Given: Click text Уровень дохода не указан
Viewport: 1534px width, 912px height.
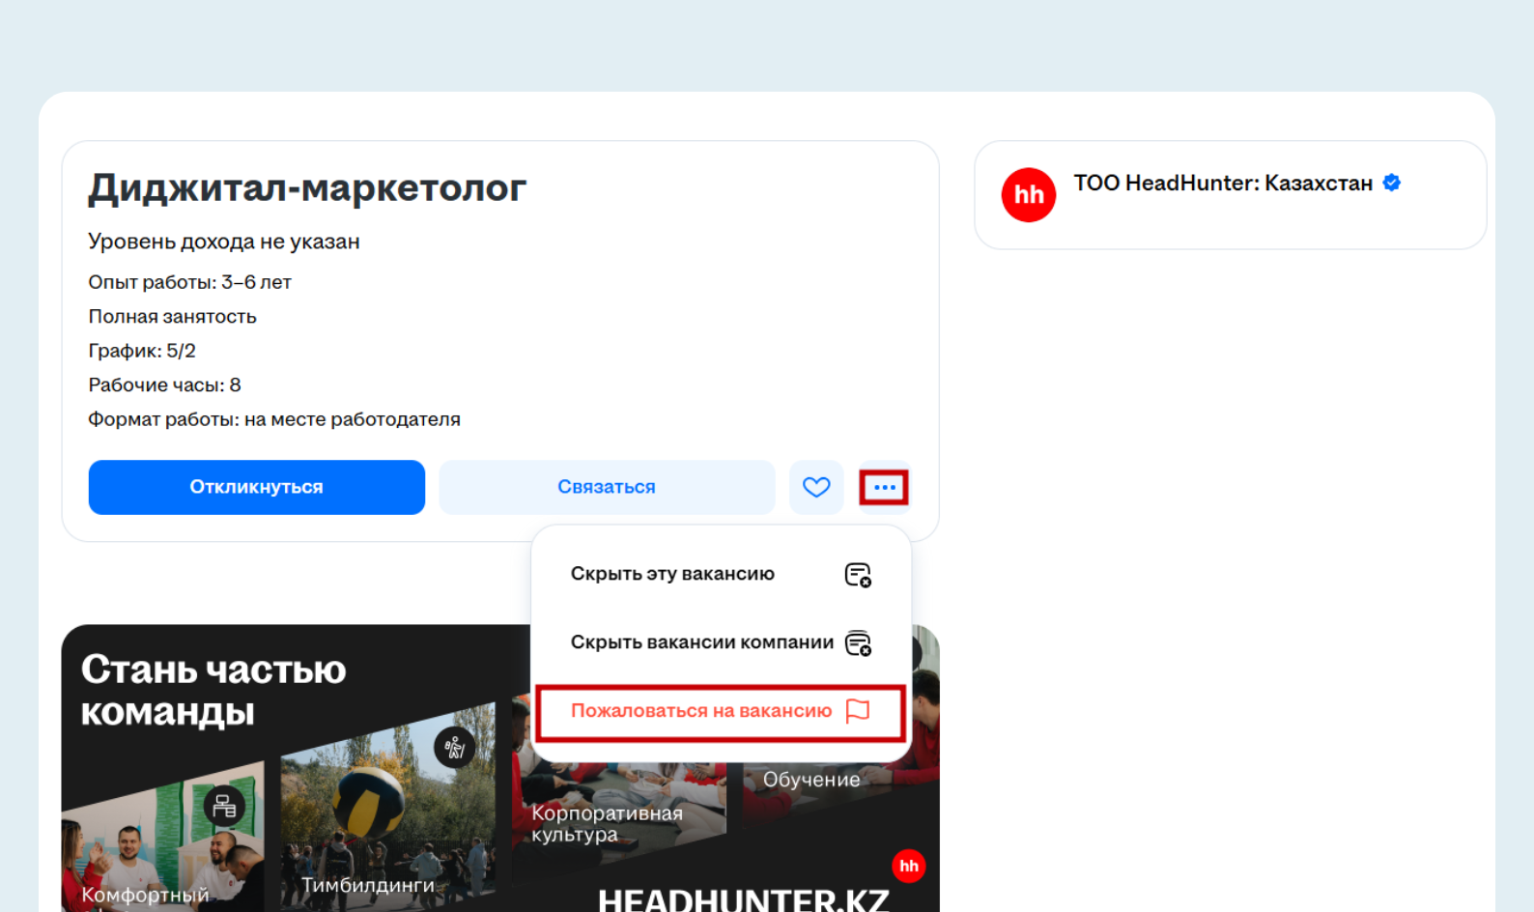Looking at the screenshot, I should pyautogui.click(x=224, y=242).
